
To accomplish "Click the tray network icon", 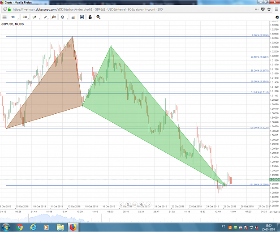I will coord(251,228).
